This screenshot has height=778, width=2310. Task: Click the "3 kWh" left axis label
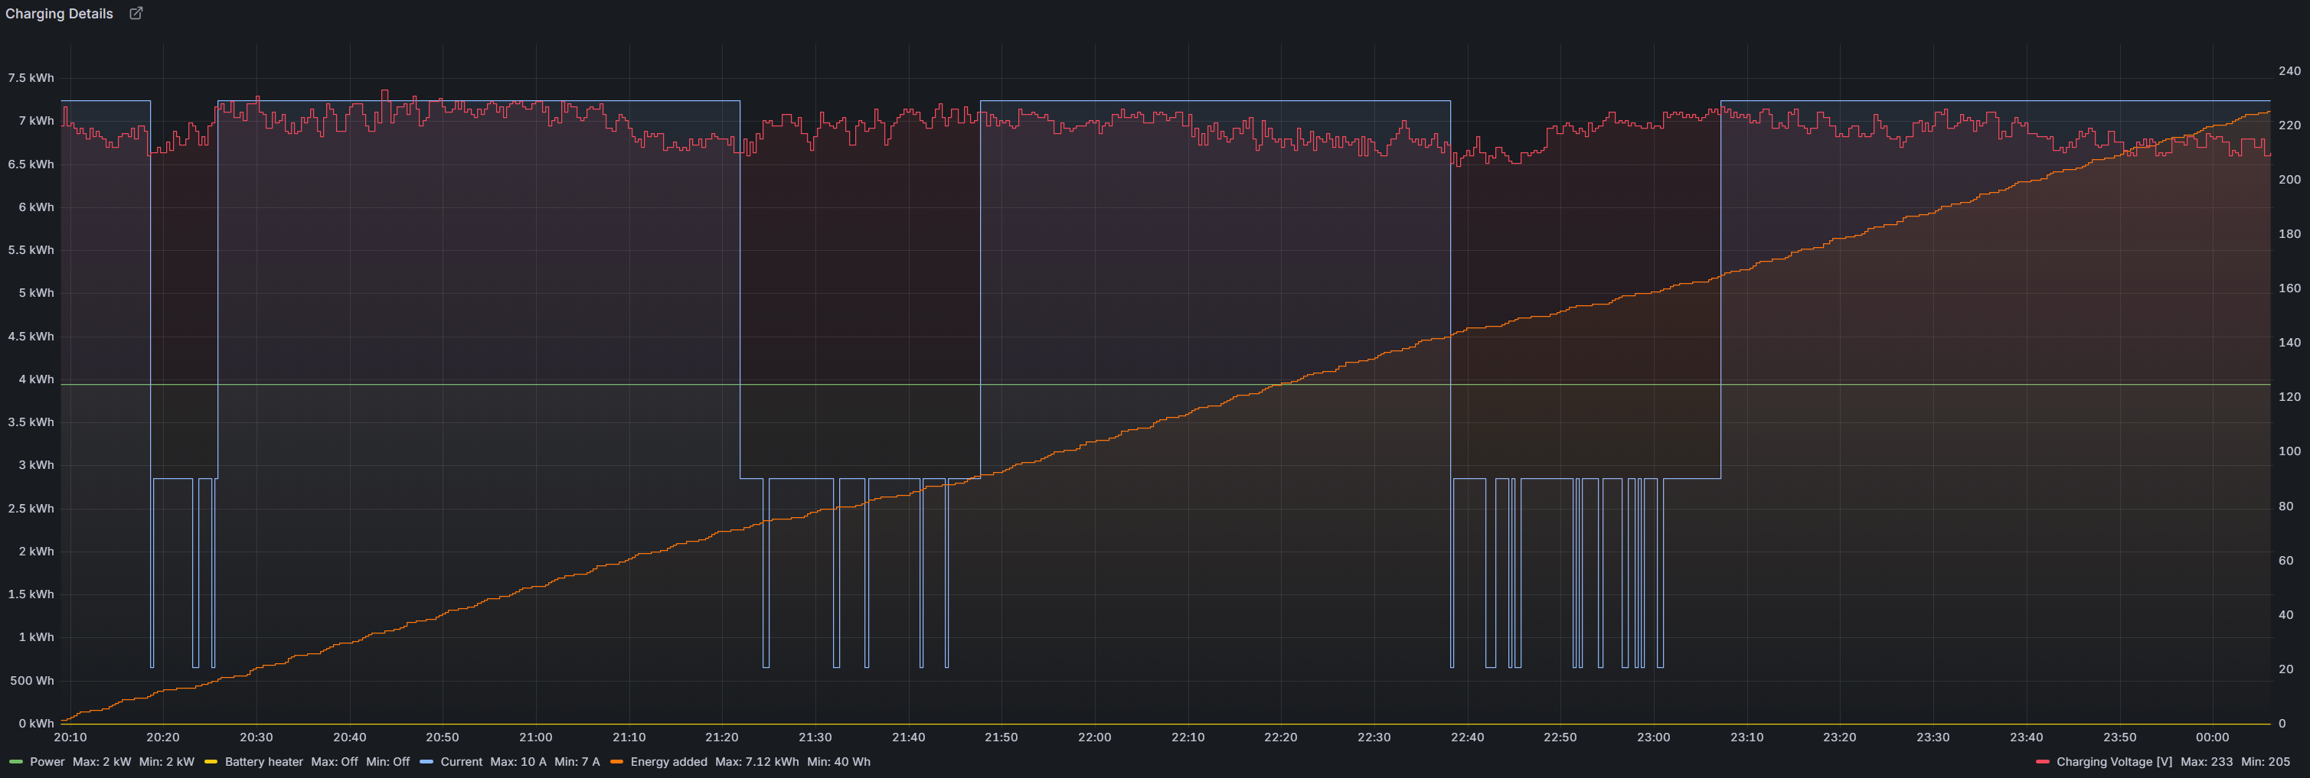[x=36, y=465]
